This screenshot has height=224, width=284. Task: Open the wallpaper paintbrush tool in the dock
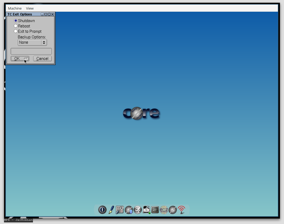[111, 210]
